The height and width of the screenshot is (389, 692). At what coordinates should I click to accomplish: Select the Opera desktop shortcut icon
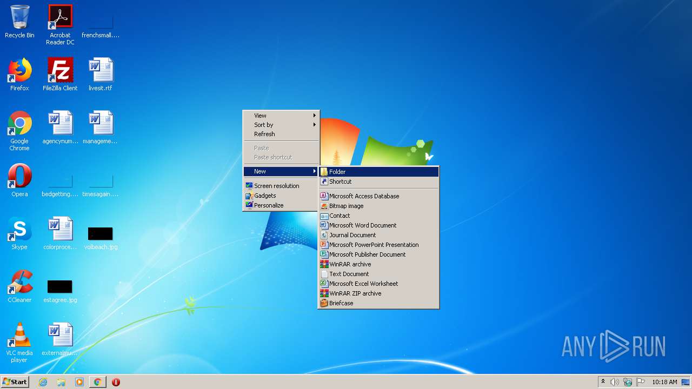pos(19,180)
